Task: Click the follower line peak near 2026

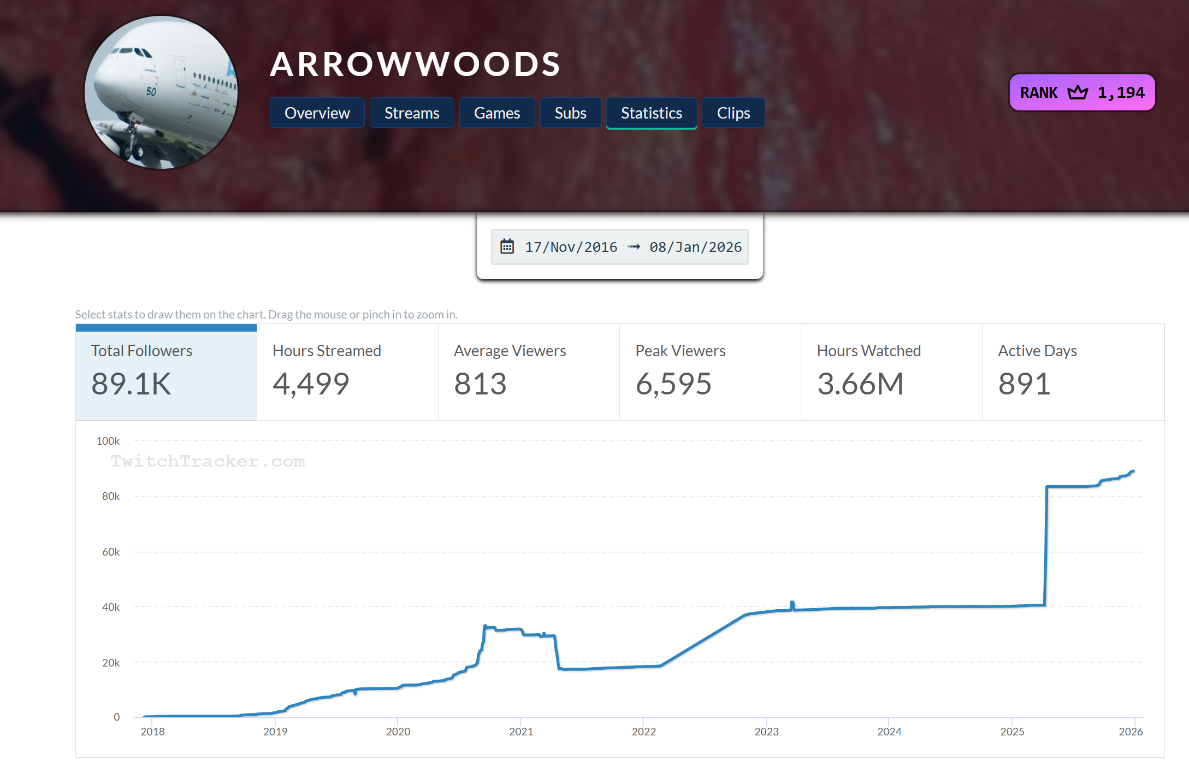Action: [1133, 471]
